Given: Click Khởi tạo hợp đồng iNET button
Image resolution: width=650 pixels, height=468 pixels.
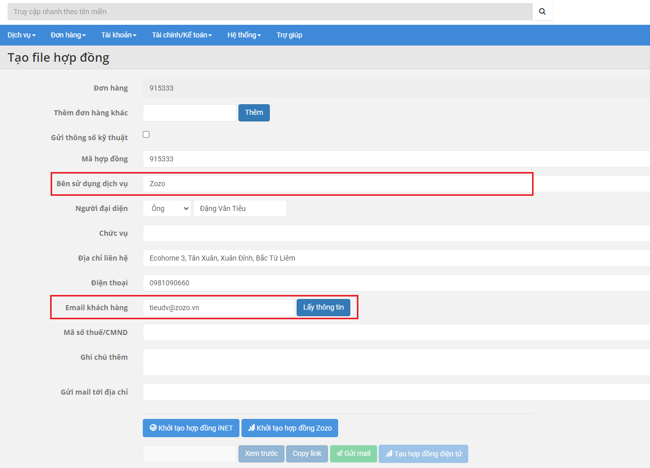Looking at the screenshot, I should [191, 428].
